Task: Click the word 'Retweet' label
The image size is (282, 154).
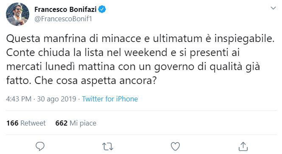Action: click(33, 123)
